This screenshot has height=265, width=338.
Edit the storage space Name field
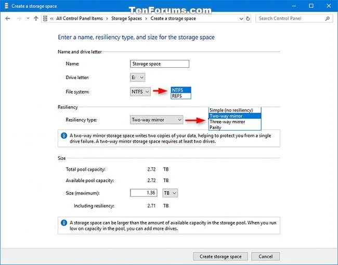point(160,64)
